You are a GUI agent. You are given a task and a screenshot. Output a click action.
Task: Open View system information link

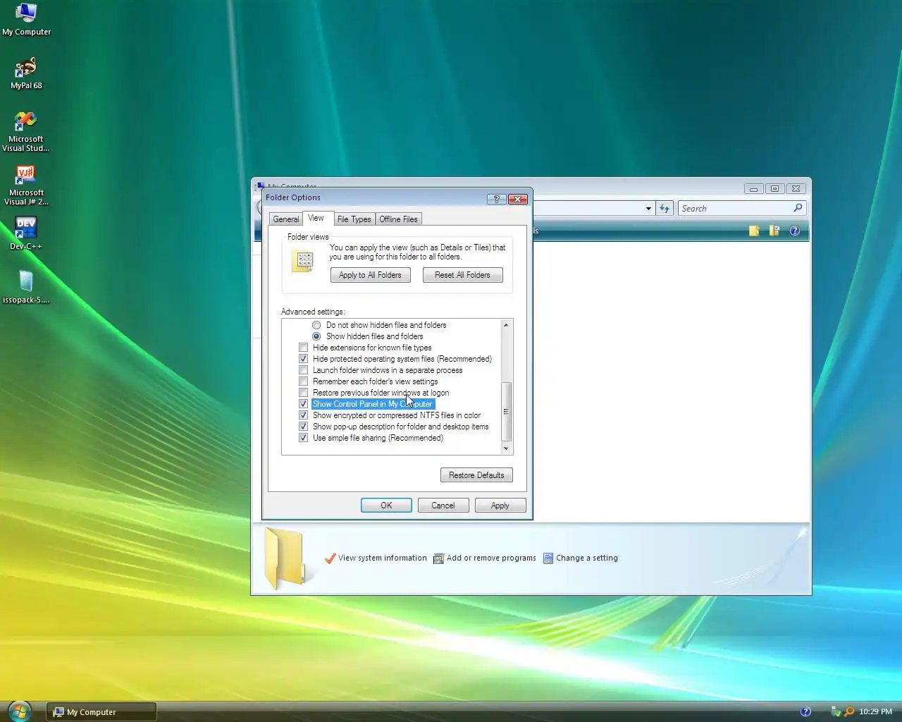pos(383,558)
